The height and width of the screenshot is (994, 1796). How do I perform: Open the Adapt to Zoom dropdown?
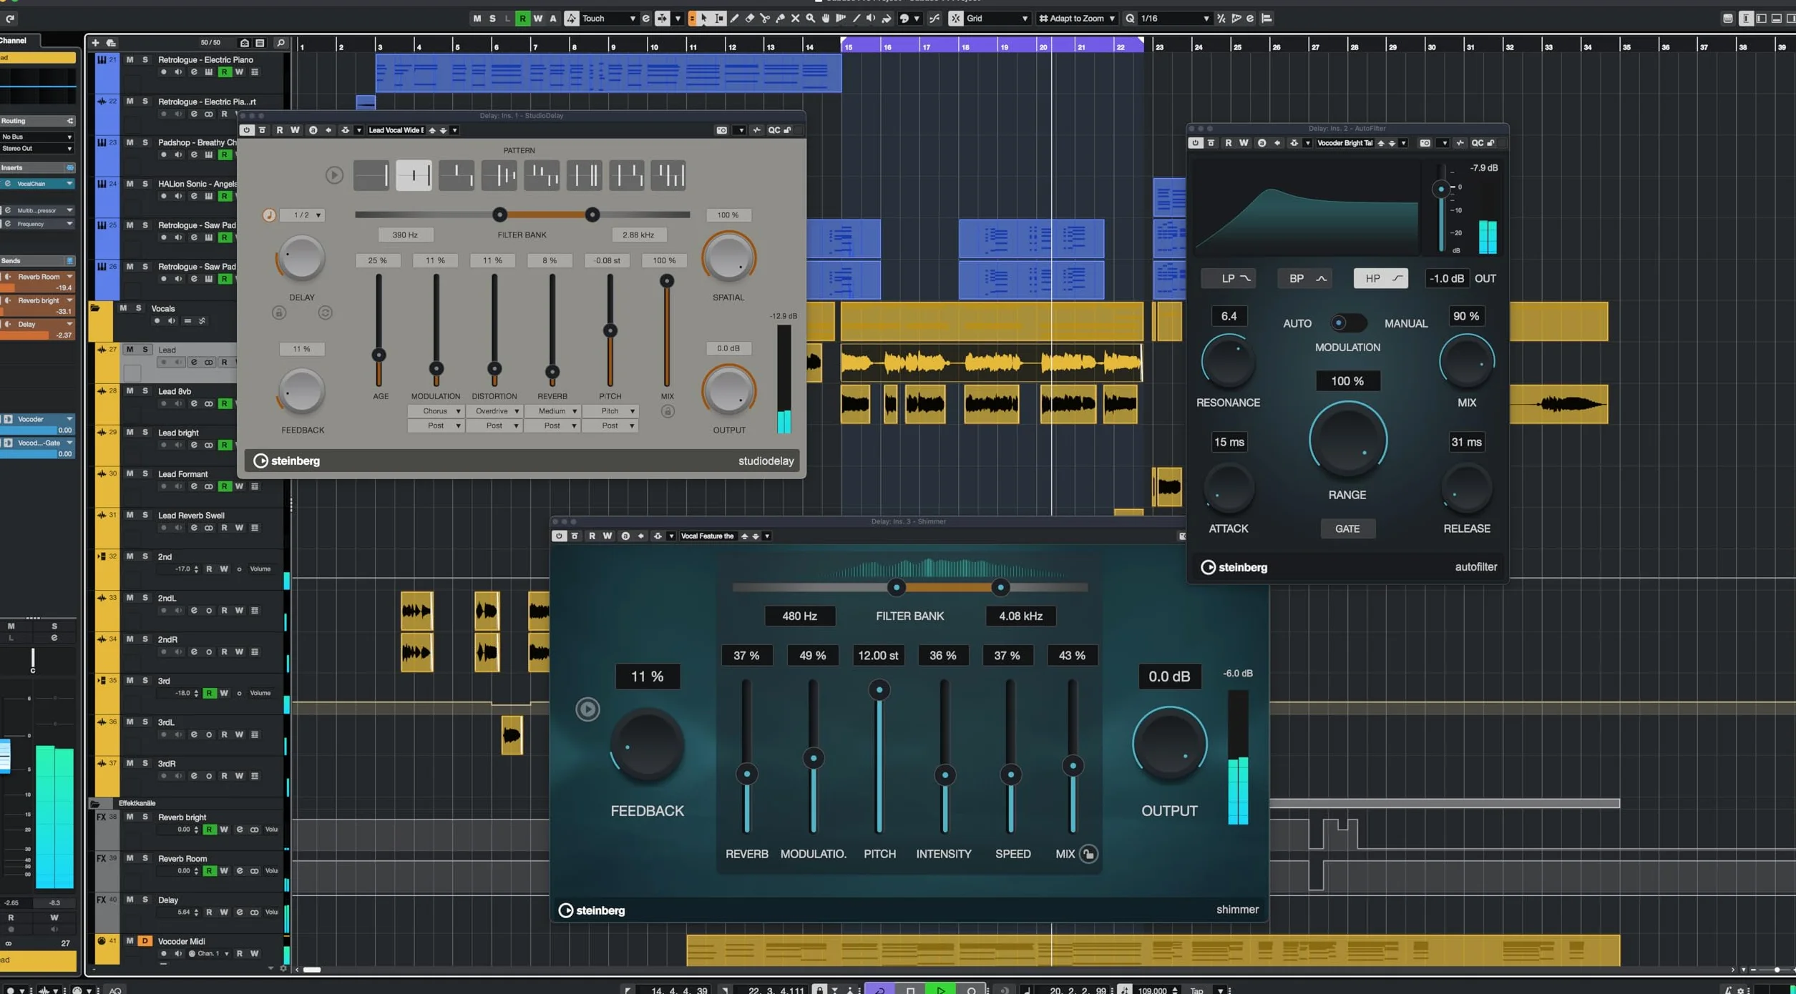click(x=1077, y=19)
